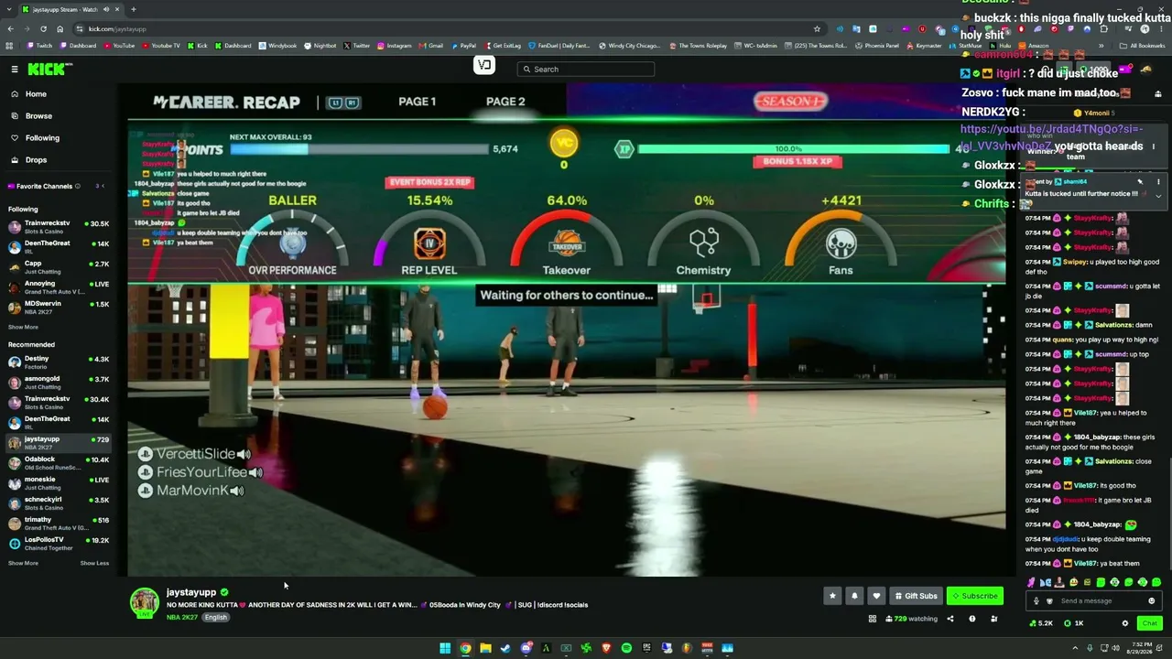Click the stream info icon
The image size is (1172, 659).
(971, 620)
